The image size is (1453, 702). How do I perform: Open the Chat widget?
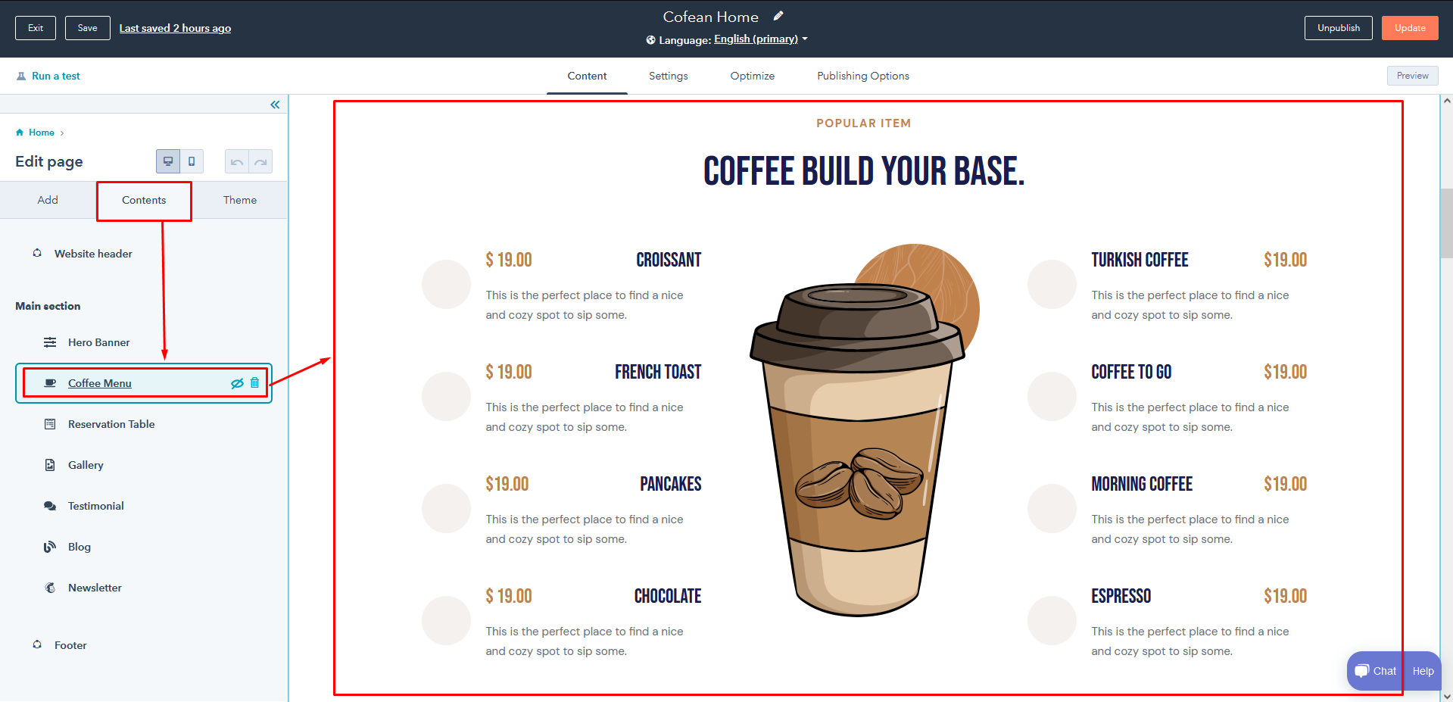coord(1376,671)
